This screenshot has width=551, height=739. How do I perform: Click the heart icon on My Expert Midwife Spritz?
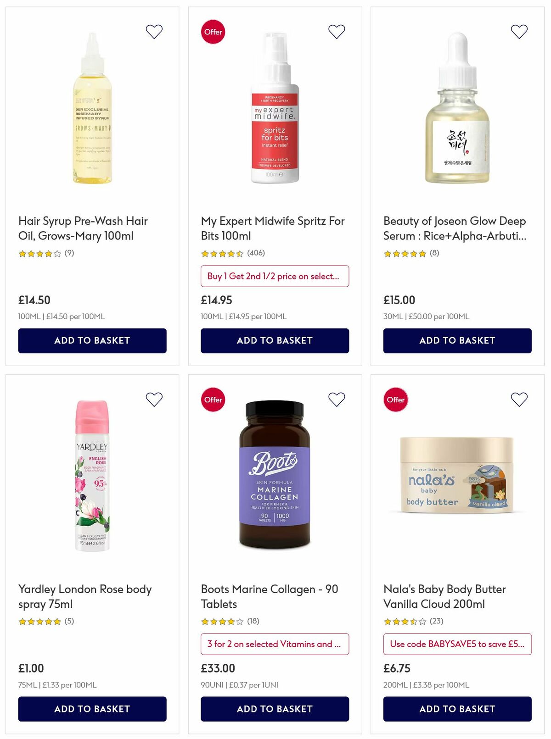point(337,31)
